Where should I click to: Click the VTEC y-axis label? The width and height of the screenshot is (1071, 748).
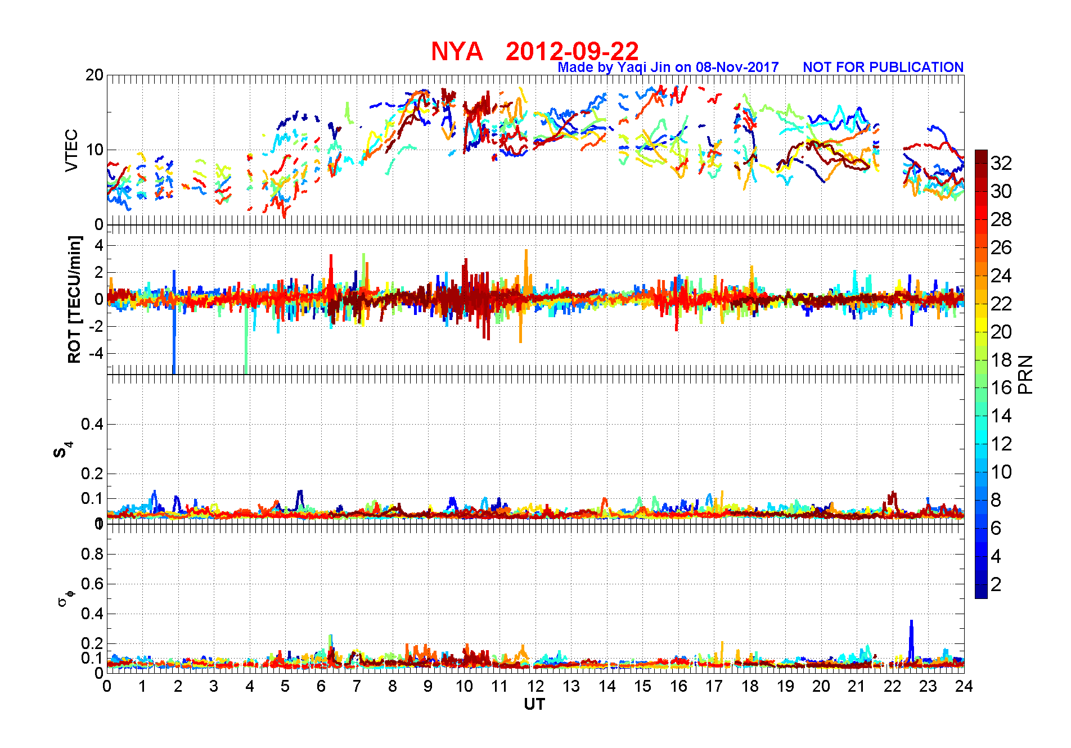click(x=71, y=150)
